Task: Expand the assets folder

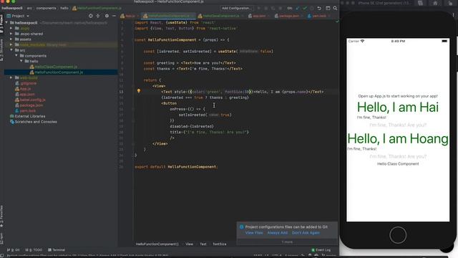Action: [x=11, y=39]
